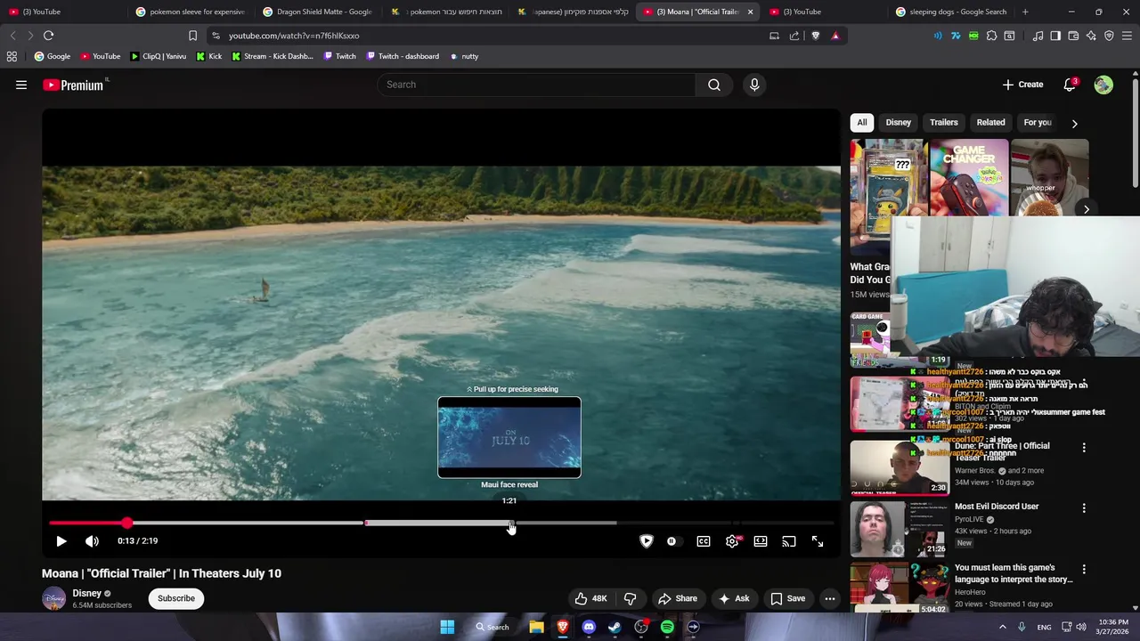Like the Moana trailer video
This screenshot has width=1140, height=641.
click(x=590, y=598)
